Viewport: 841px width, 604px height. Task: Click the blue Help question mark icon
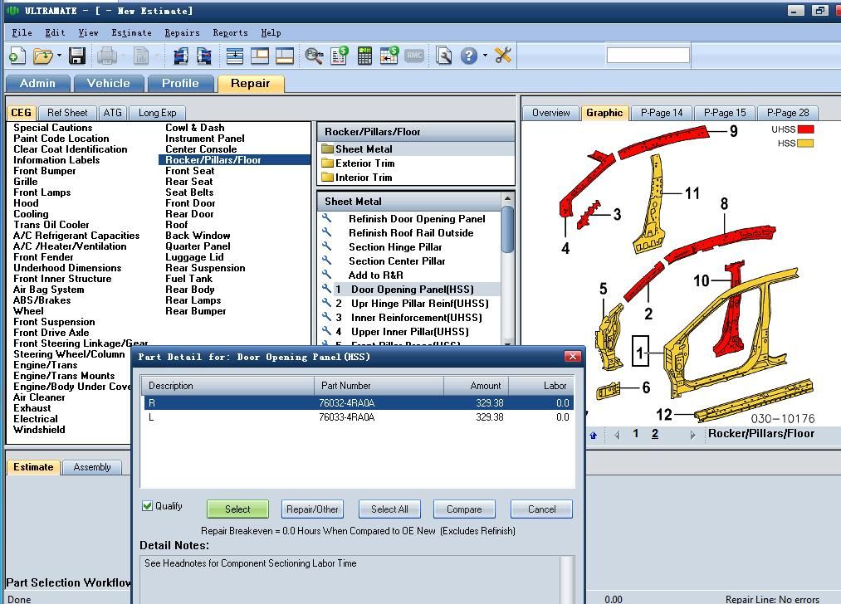pos(469,56)
